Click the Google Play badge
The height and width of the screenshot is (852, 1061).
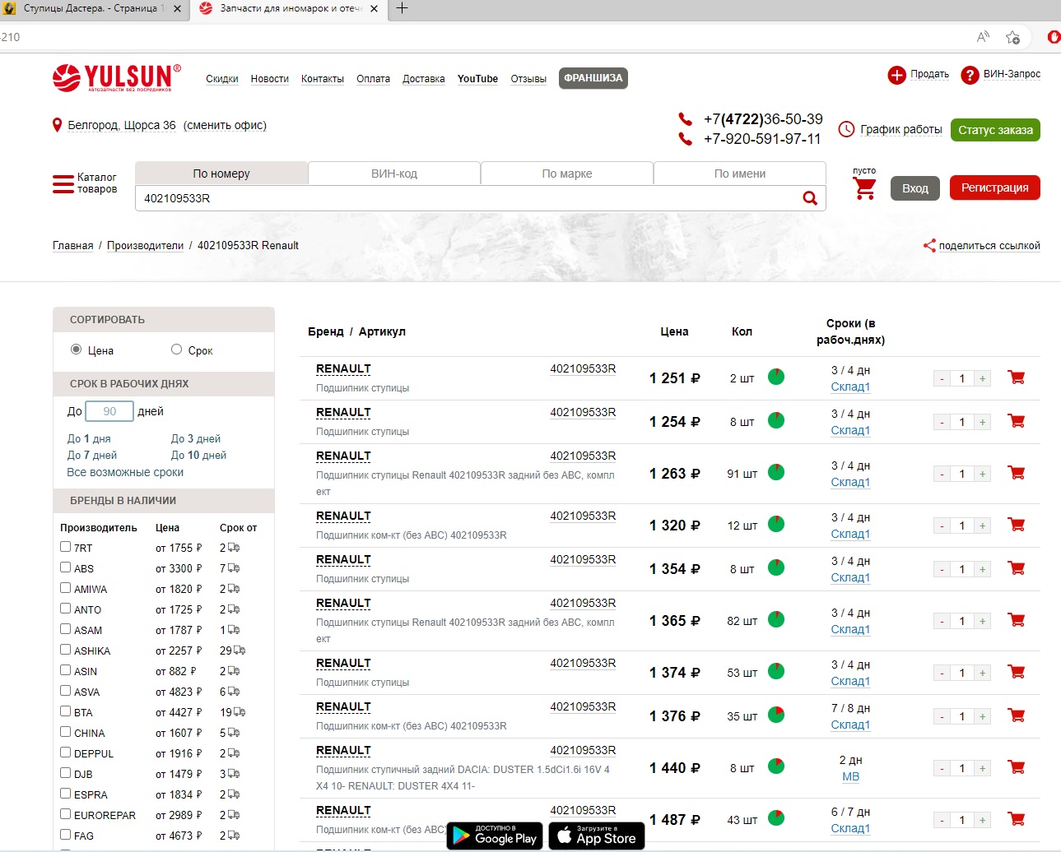tap(495, 836)
